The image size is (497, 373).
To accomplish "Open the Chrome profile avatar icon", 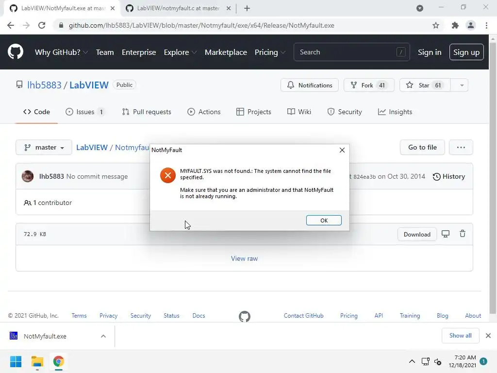I will pos(471,25).
